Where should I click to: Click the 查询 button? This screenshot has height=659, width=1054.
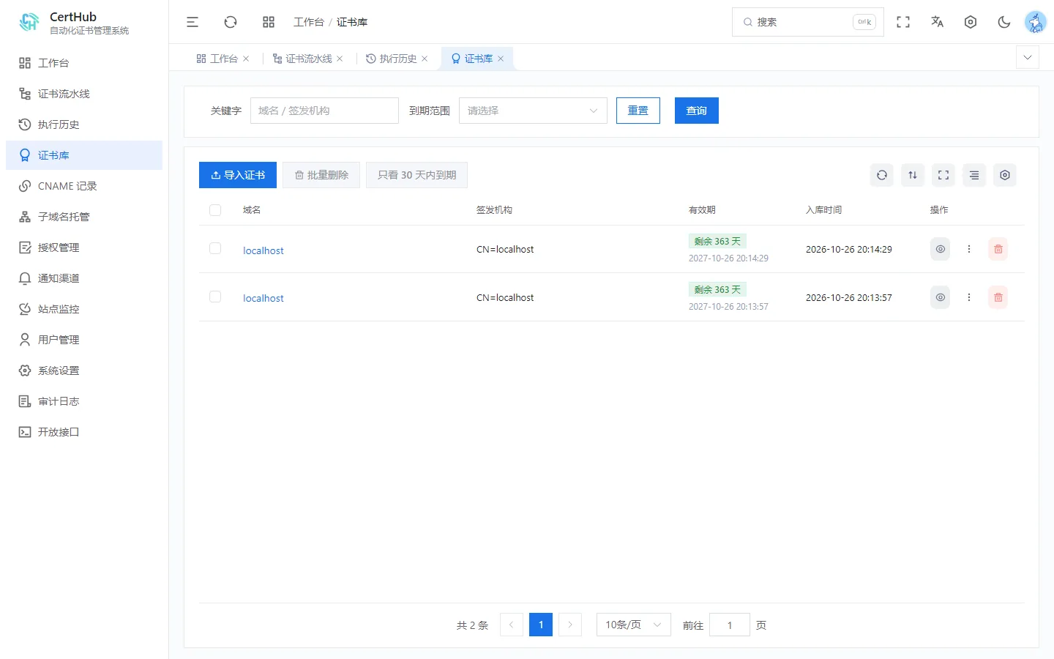coord(697,111)
